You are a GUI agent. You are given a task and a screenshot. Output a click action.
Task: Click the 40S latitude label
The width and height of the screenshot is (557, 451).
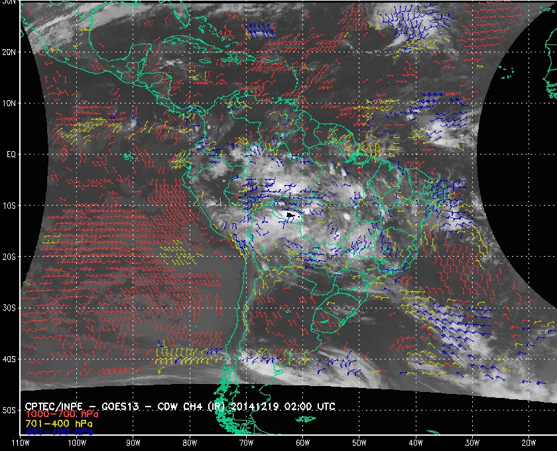[9, 359]
